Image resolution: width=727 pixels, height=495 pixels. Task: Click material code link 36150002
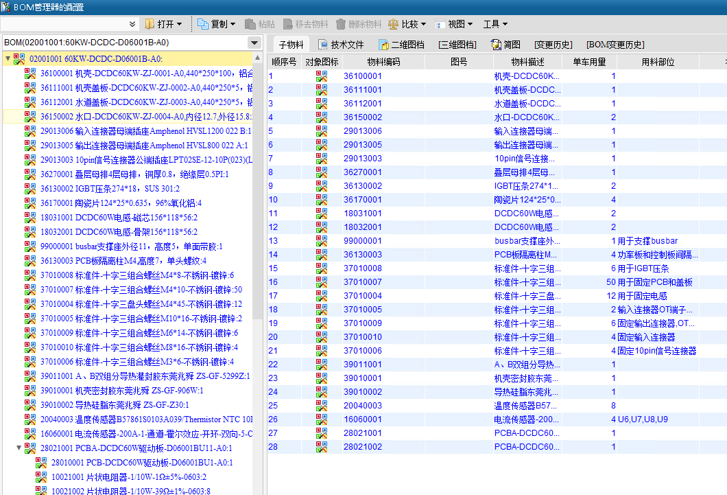coord(363,117)
